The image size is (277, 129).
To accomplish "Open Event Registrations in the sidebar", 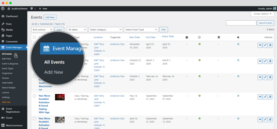I will pyautogui.click(x=14, y=110).
